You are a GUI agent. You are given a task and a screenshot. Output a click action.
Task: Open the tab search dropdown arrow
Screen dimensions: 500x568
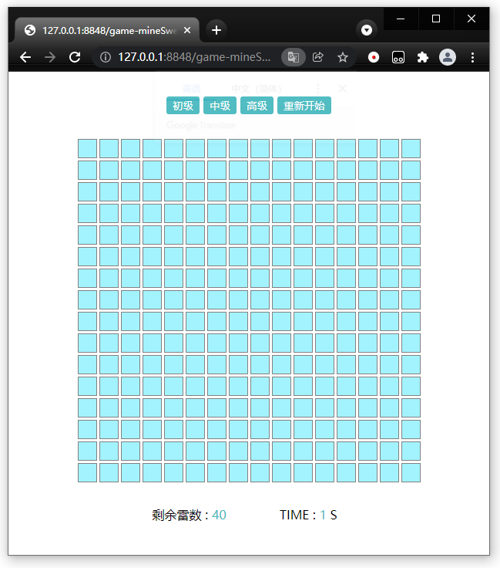tap(367, 30)
